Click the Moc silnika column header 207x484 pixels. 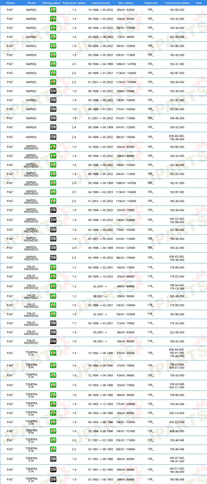[x=126, y=3]
